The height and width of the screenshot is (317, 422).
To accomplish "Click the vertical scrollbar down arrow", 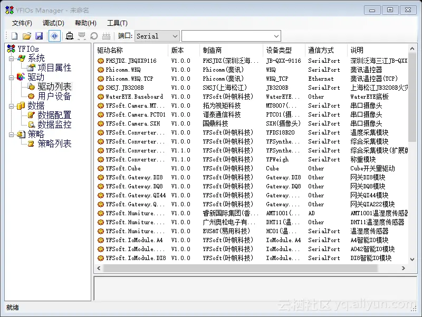I will (x=414, y=258).
